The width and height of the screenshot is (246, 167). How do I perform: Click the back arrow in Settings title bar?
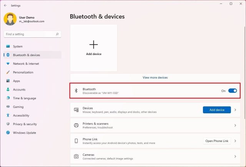tap(5, 5)
